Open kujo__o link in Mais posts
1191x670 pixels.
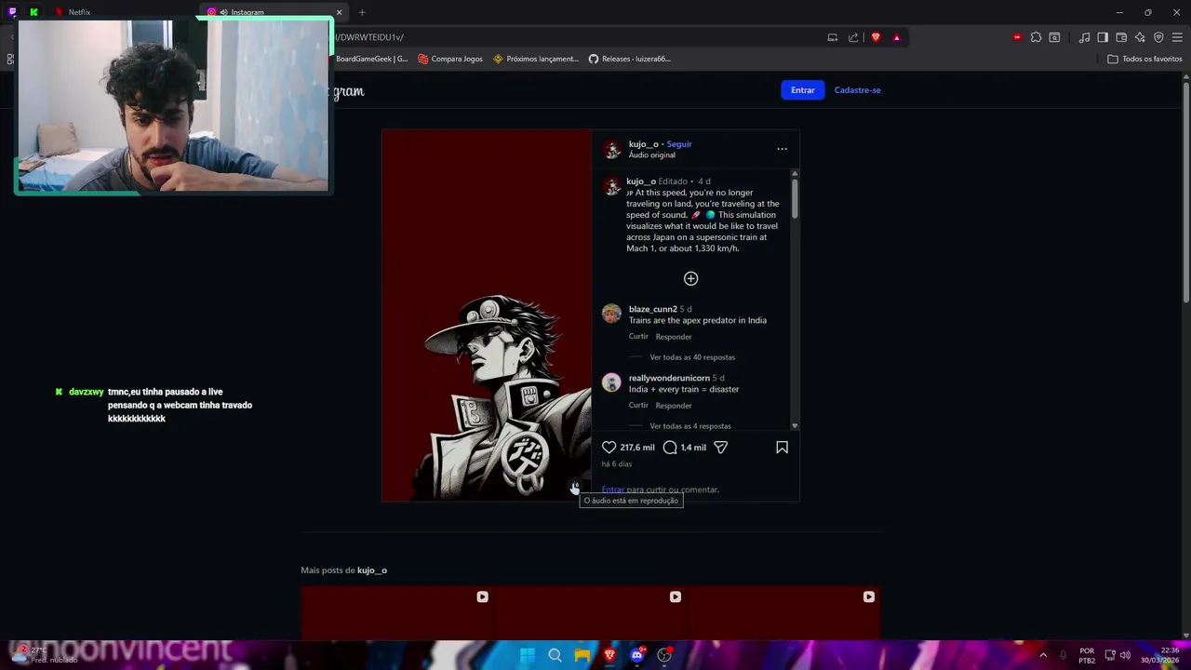(371, 570)
